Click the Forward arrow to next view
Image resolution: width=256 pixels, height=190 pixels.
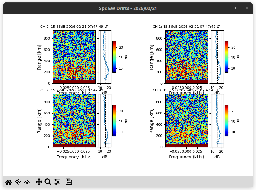(x=27, y=182)
